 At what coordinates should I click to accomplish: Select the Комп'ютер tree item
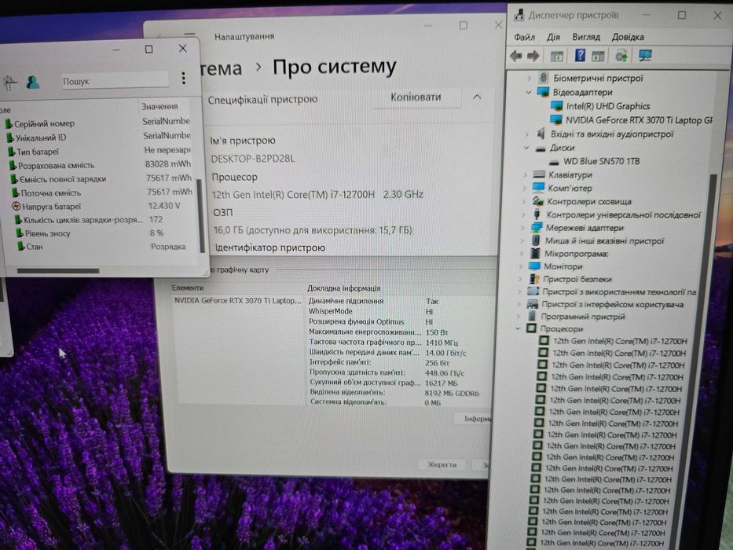pyautogui.click(x=570, y=189)
